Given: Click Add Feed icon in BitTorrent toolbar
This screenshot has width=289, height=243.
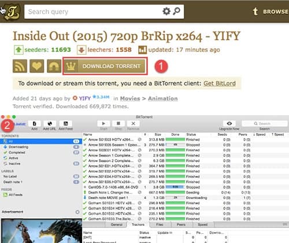Looking at the screenshot, I should tap(66, 123).
